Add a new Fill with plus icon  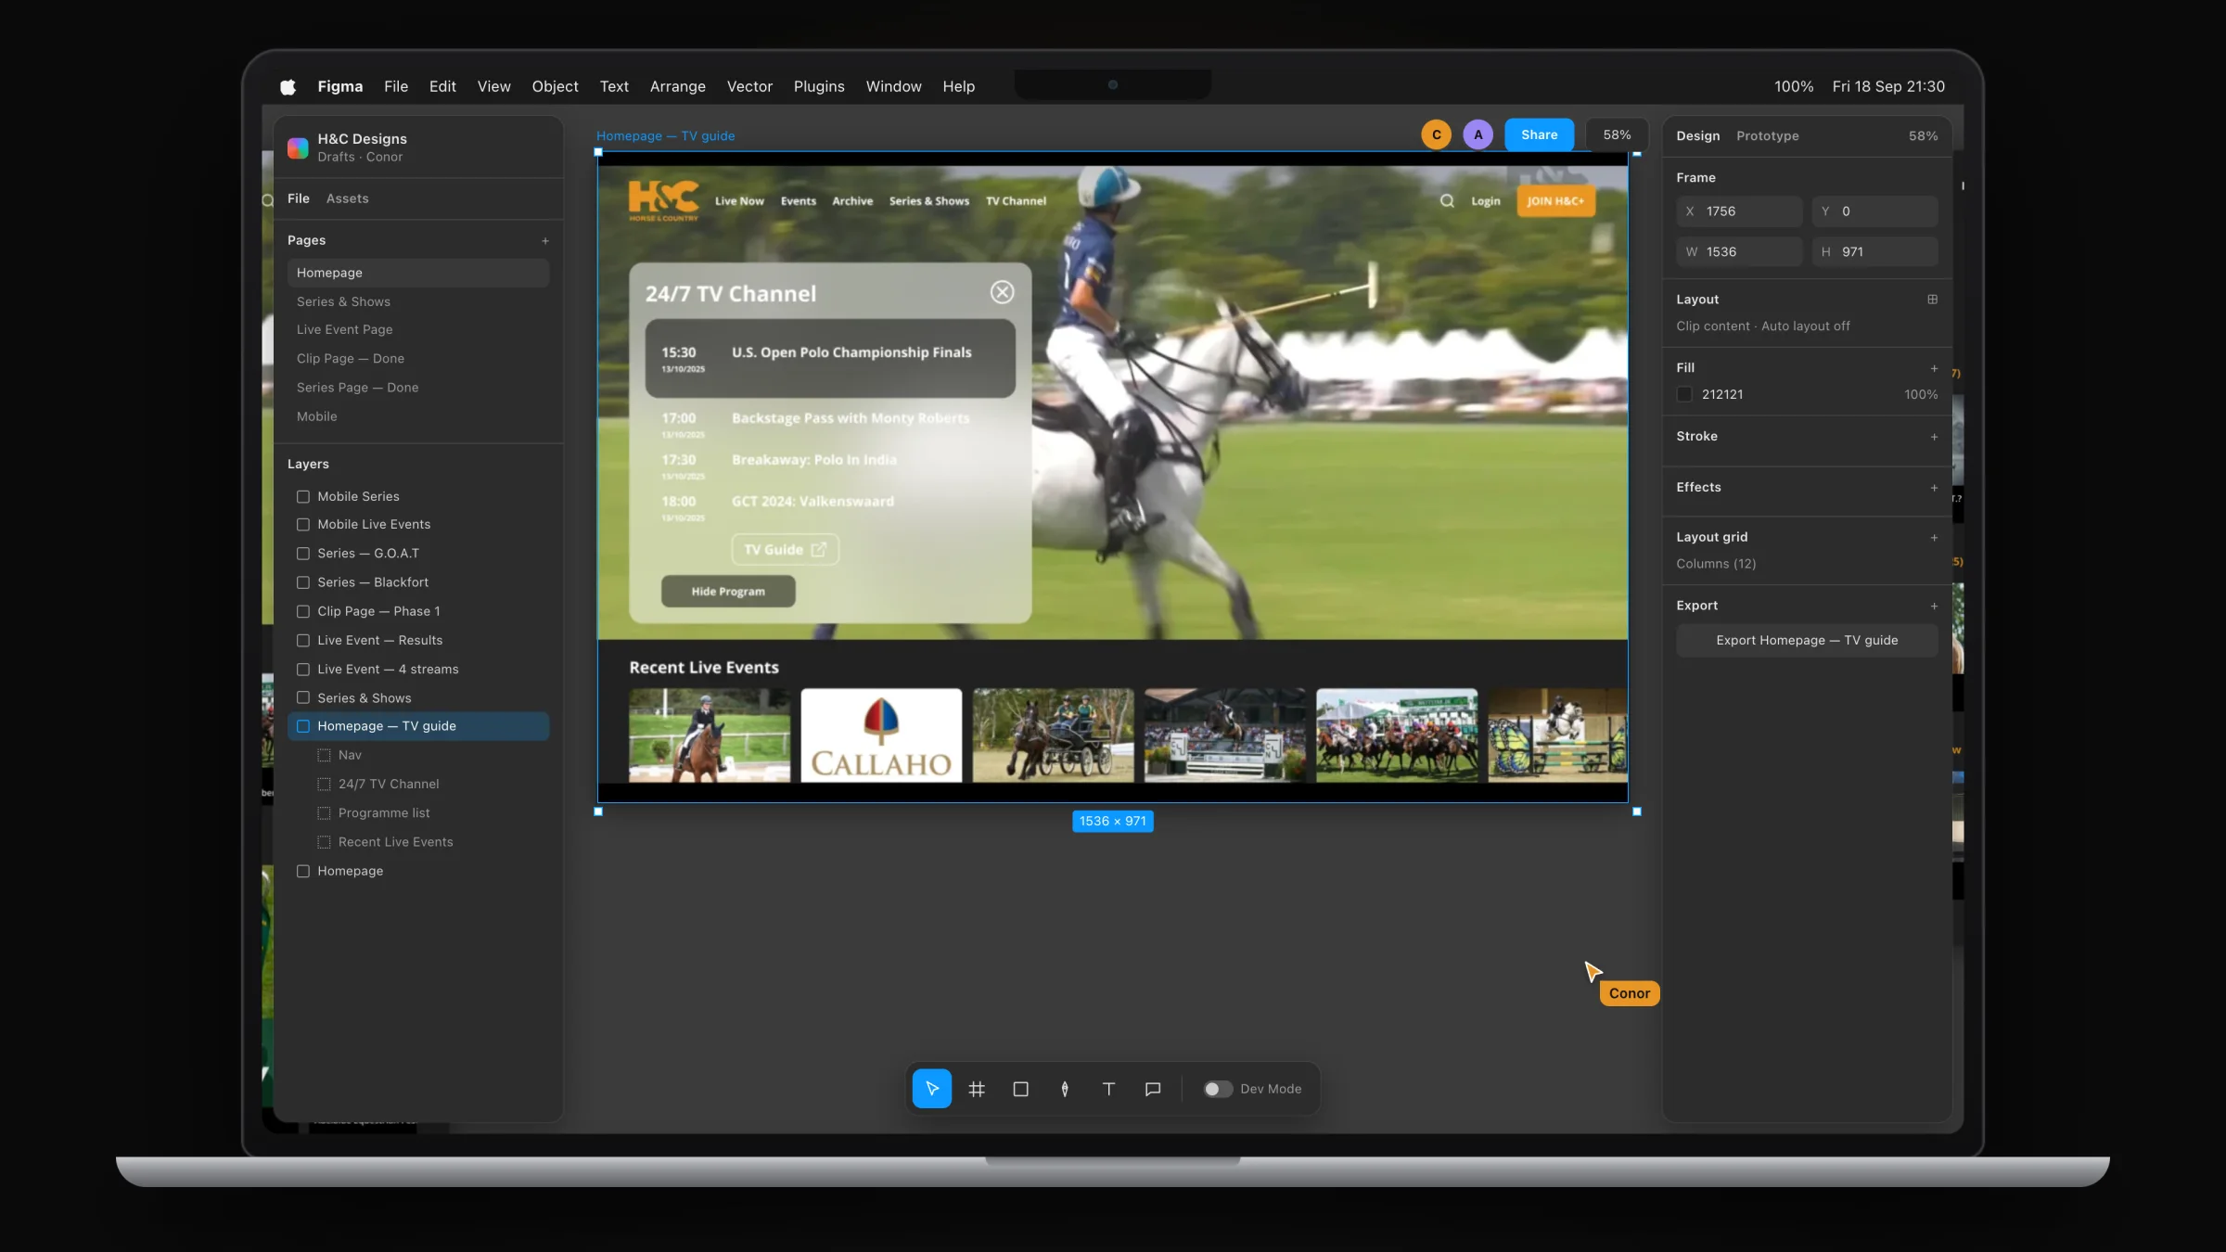pyautogui.click(x=1934, y=368)
